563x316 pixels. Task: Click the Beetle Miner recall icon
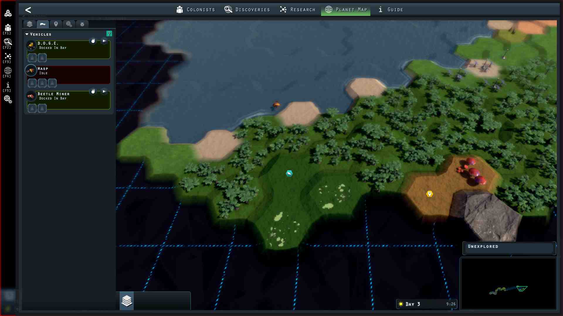click(x=93, y=92)
